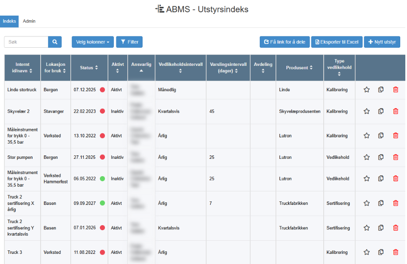Star the Skyvelær 2 equipment
The image size is (407, 264).
pos(366,111)
